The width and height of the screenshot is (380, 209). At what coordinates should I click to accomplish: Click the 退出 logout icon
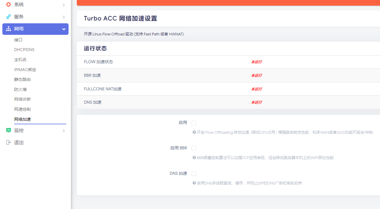click(x=9, y=142)
